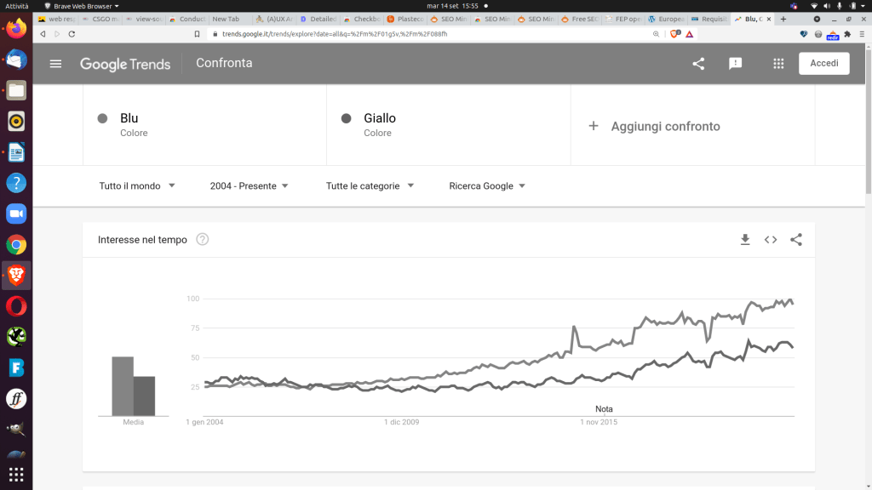Expand the Tutto il mondo dropdown

click(136, 186)
